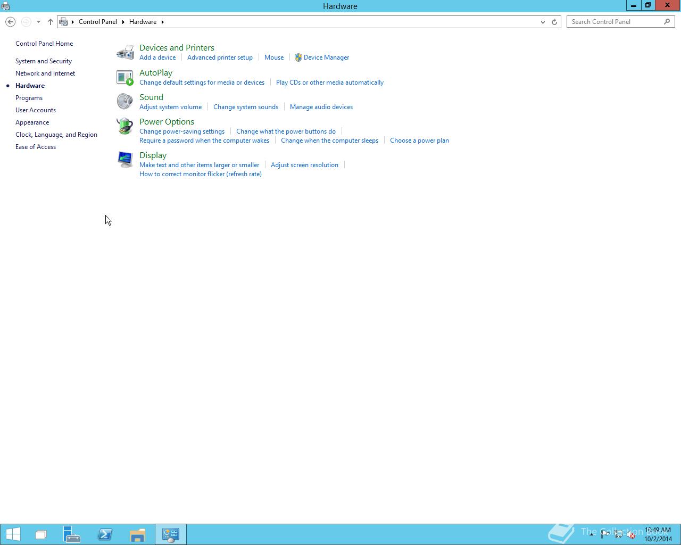Image resolution: width=681 pixels, height=545 pixels.
Task: Go back with the Back arrow
Action: [10, 22]
